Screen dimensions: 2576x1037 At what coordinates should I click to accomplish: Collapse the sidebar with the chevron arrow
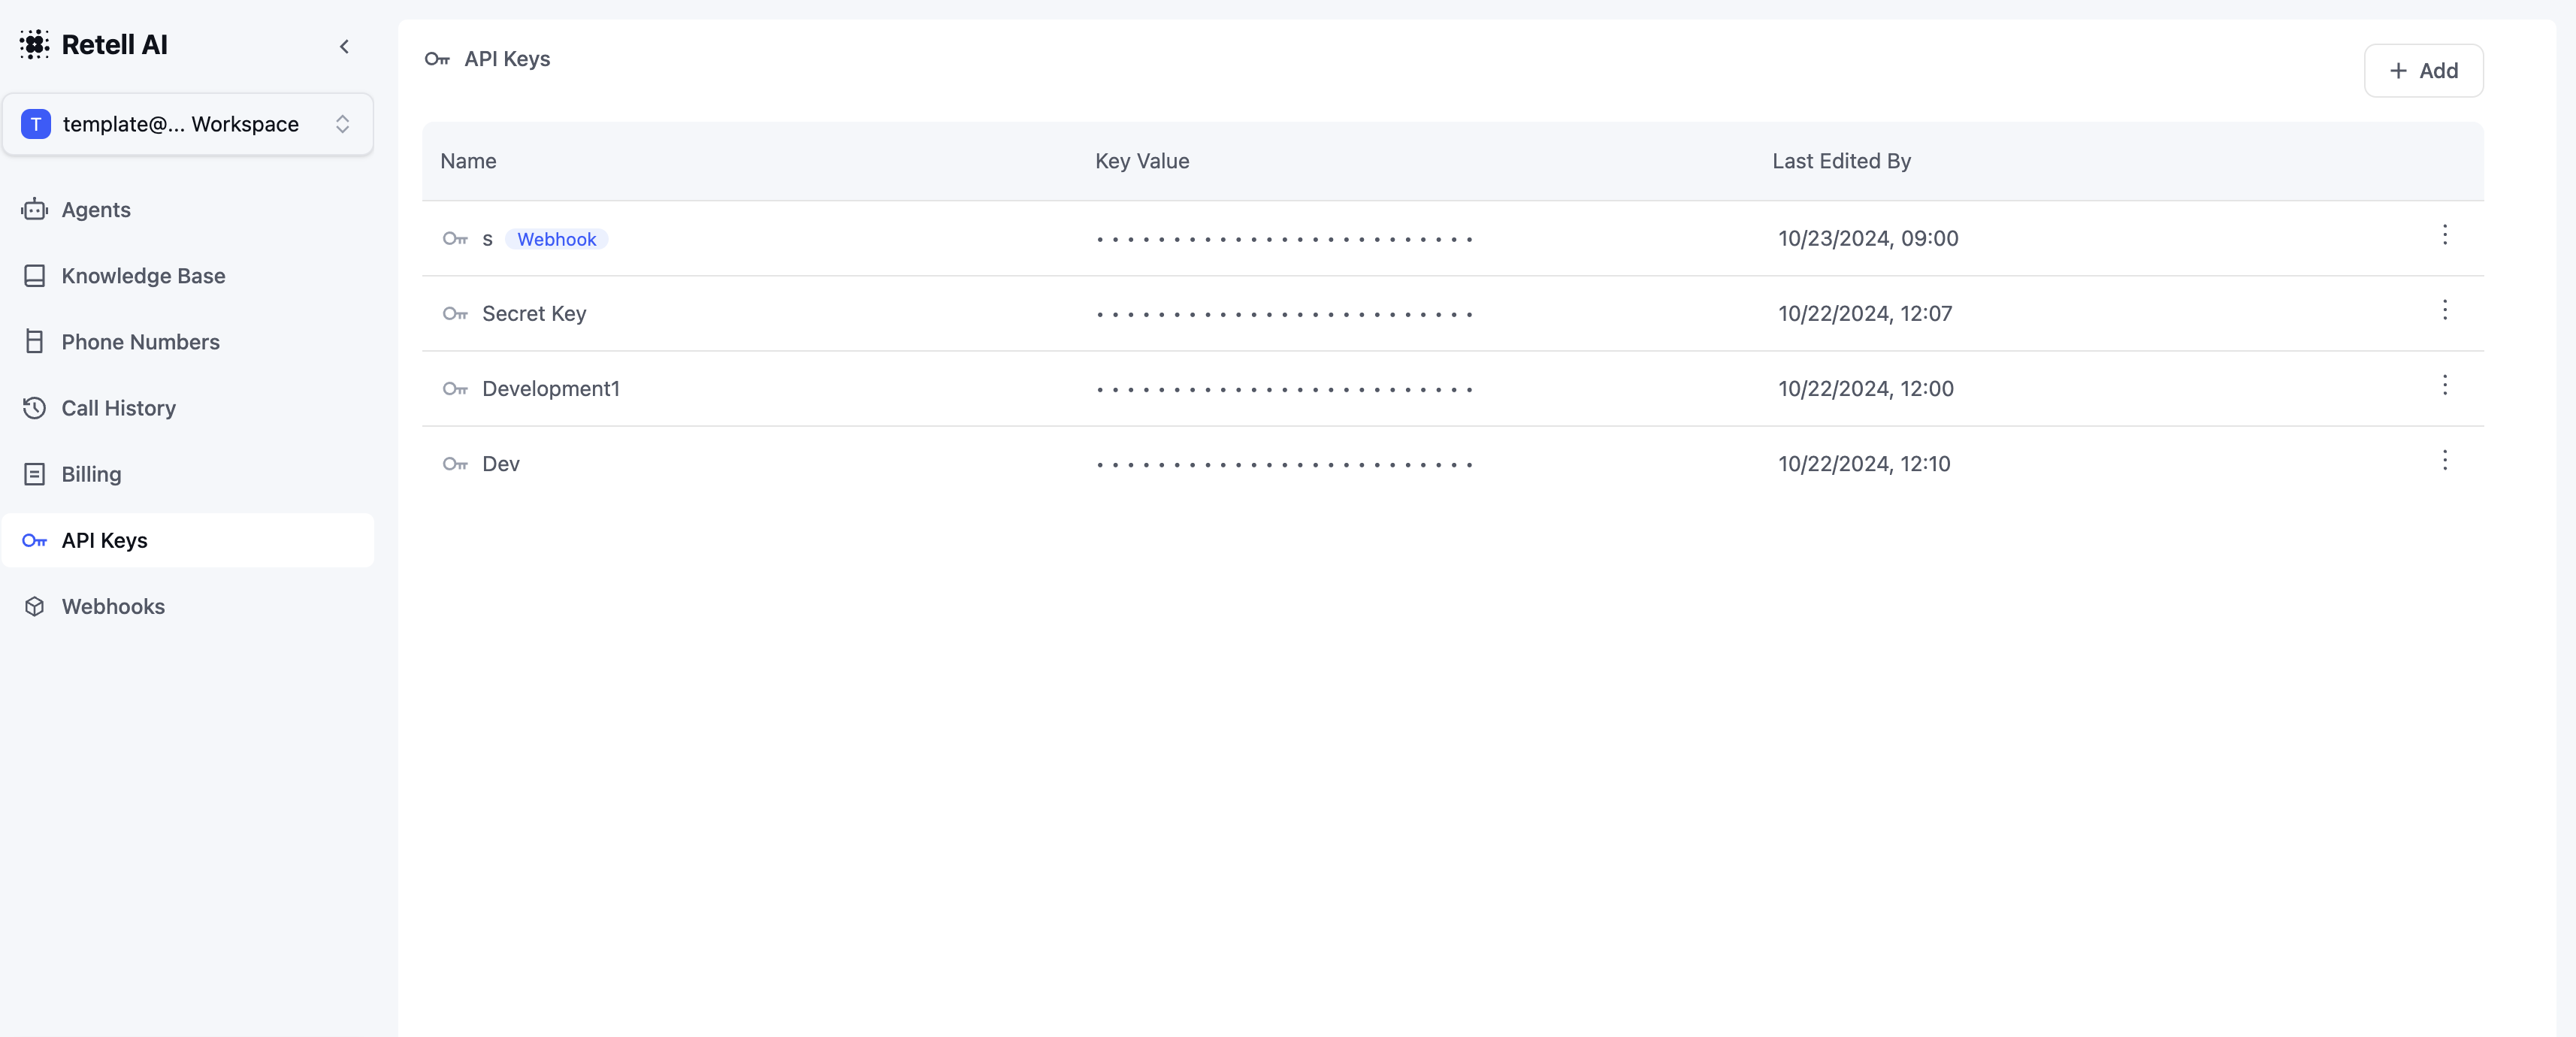344,46
